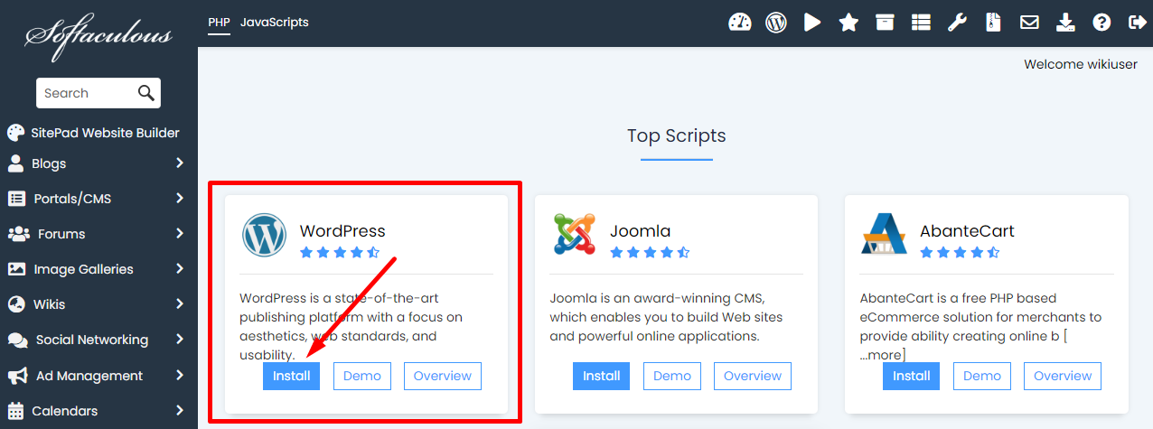Click the WordPress logo in script card
The height and width of the screenshot is (429, 1153).
[264, 235]
